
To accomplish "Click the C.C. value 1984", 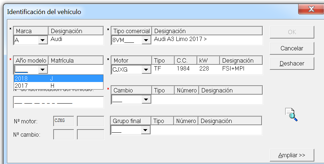I will click(183, 68).
